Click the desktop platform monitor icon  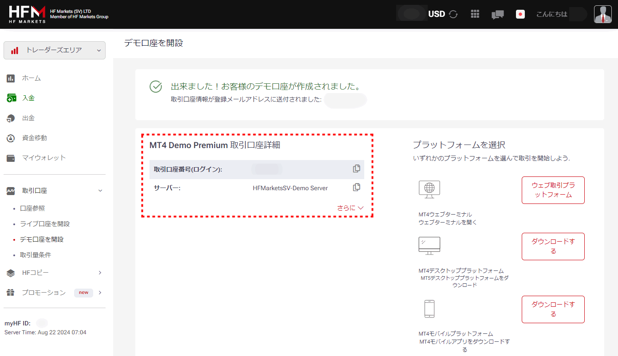[x=429, y=246]
